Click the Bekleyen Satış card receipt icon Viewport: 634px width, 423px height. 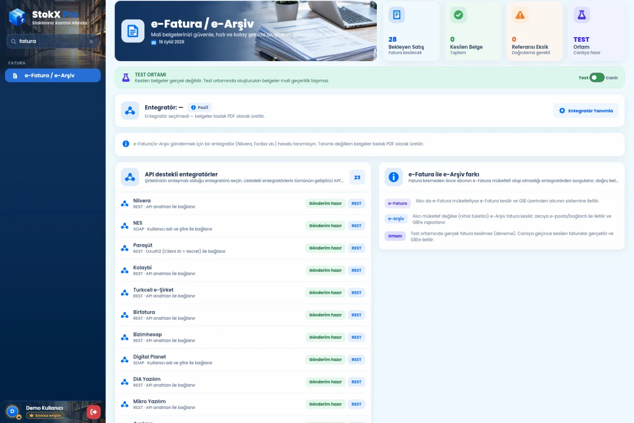click(x=397, y=15)
